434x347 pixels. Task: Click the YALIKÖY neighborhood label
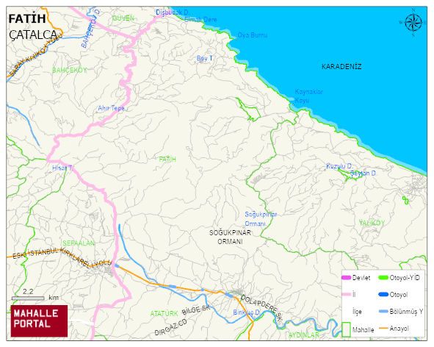(x=372, y=223)
